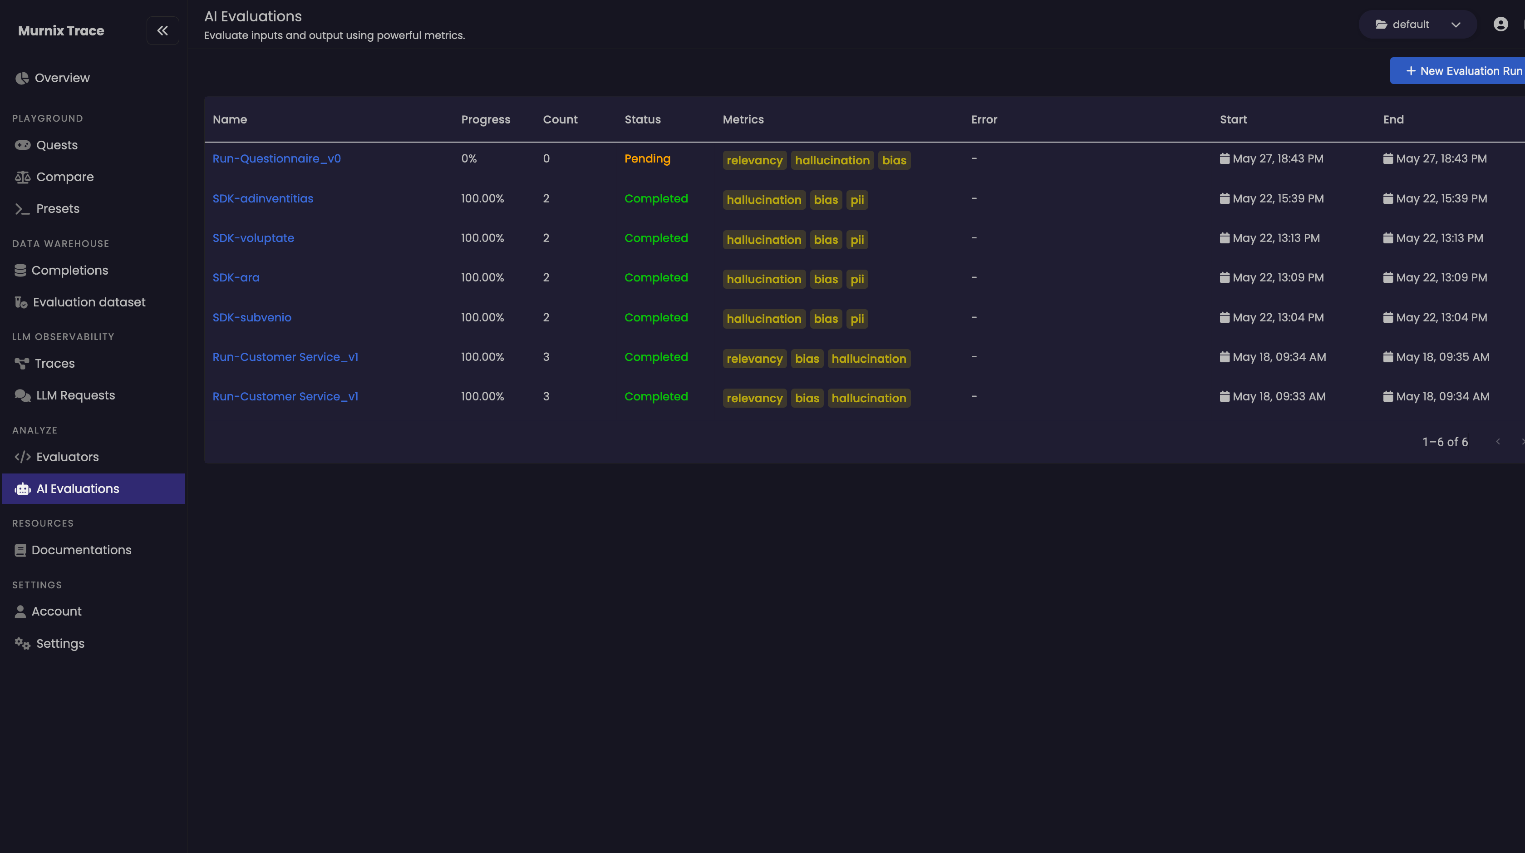The image size is (1525, 853).
Task: Open the user profile avatar icon
Action: pyautogui.click(x=1500, y=24)
